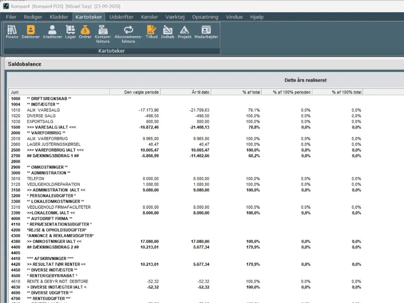Open the Lager inventory icon
Image resolution: width=404 pixels, height=303 pixels.
point(70,32)
